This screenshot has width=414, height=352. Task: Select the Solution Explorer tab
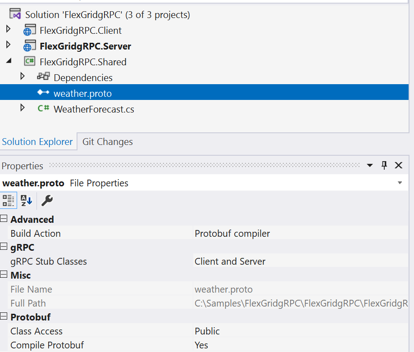pyautogui.click(x=38, y=141)
